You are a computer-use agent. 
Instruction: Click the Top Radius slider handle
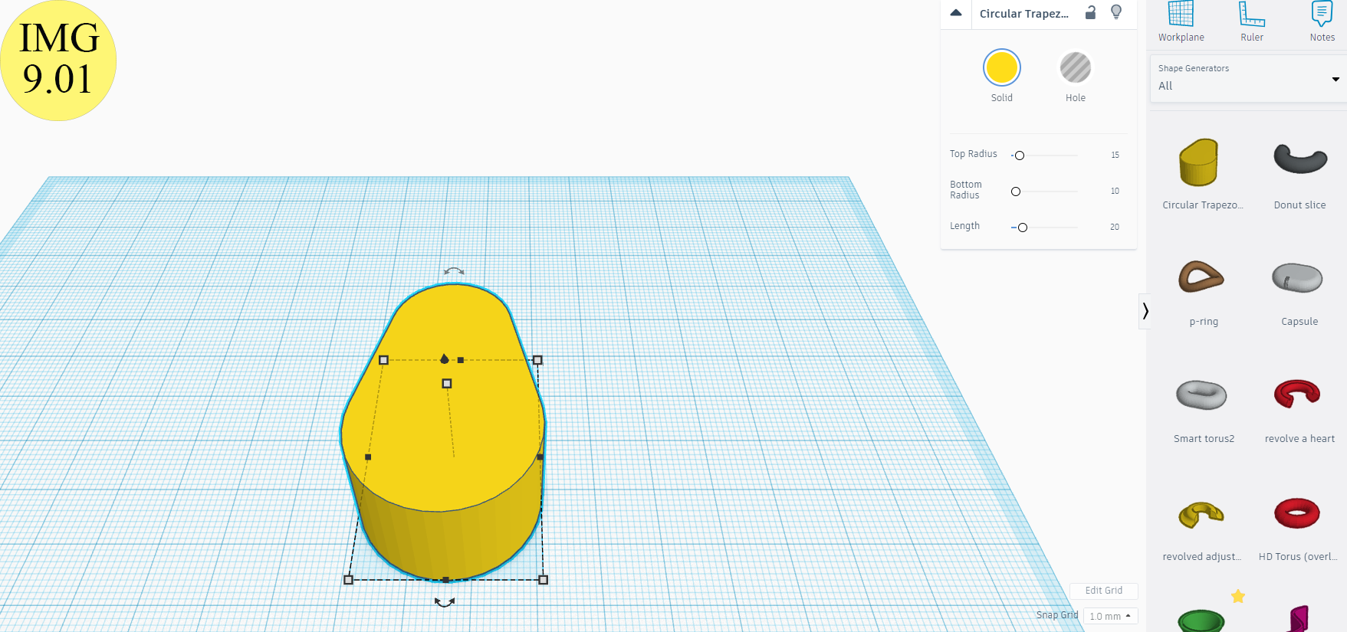click(1020, 156)
